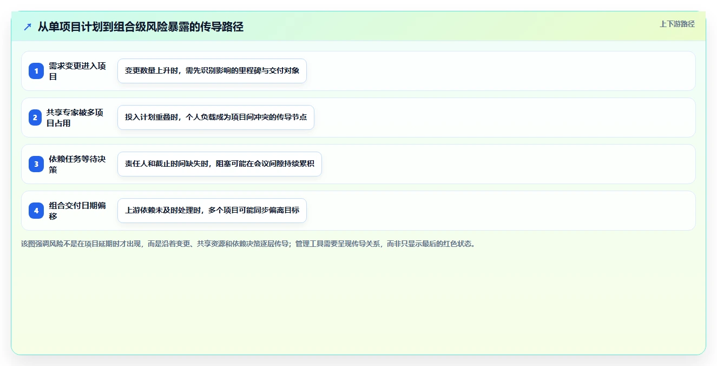
Task: Click the note 责任人和截止时间缺失时，阻塞可能在会议间隙持续累积
Action: [220, 164]
